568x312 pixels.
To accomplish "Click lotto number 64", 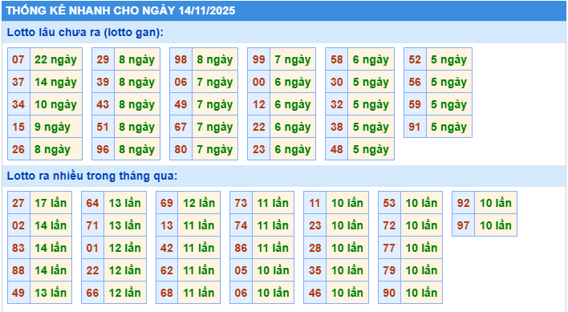I will pos(93,203).
